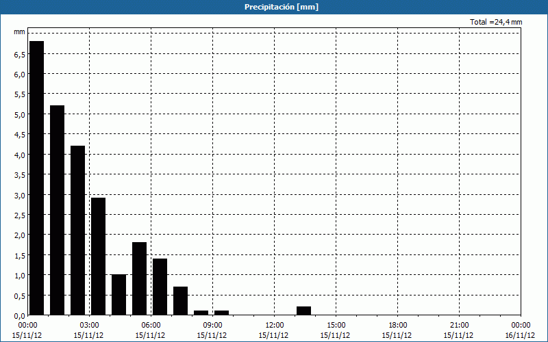Click the 3,0 y-axis label
This screenshot has width=548, height=342.
point(20,195)
